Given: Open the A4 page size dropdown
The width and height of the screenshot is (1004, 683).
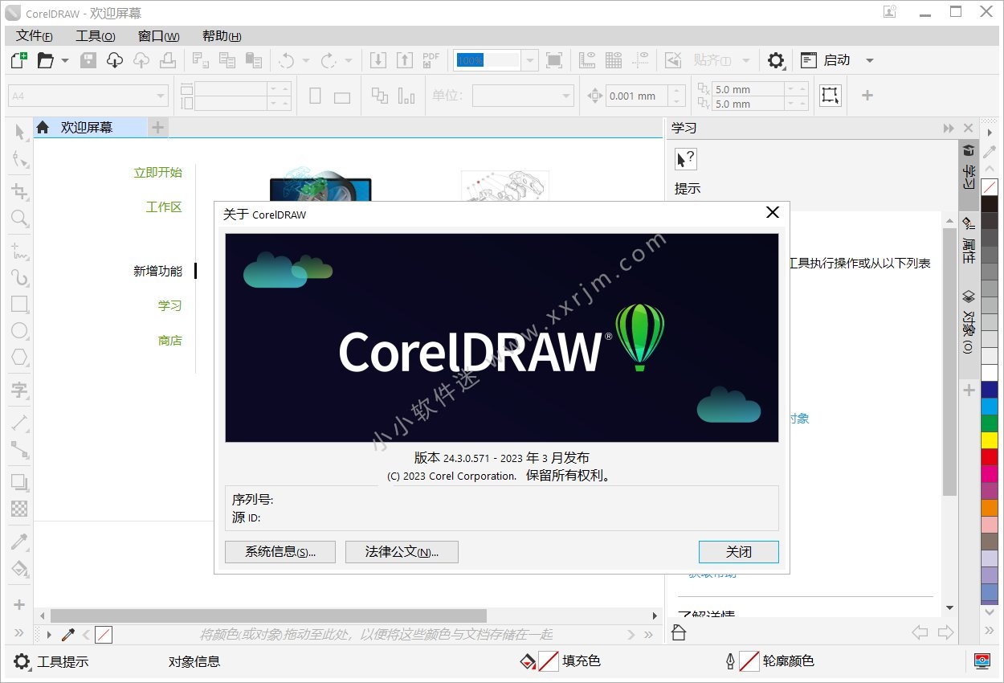Looking at the screenshot, I should pos(161,96).
